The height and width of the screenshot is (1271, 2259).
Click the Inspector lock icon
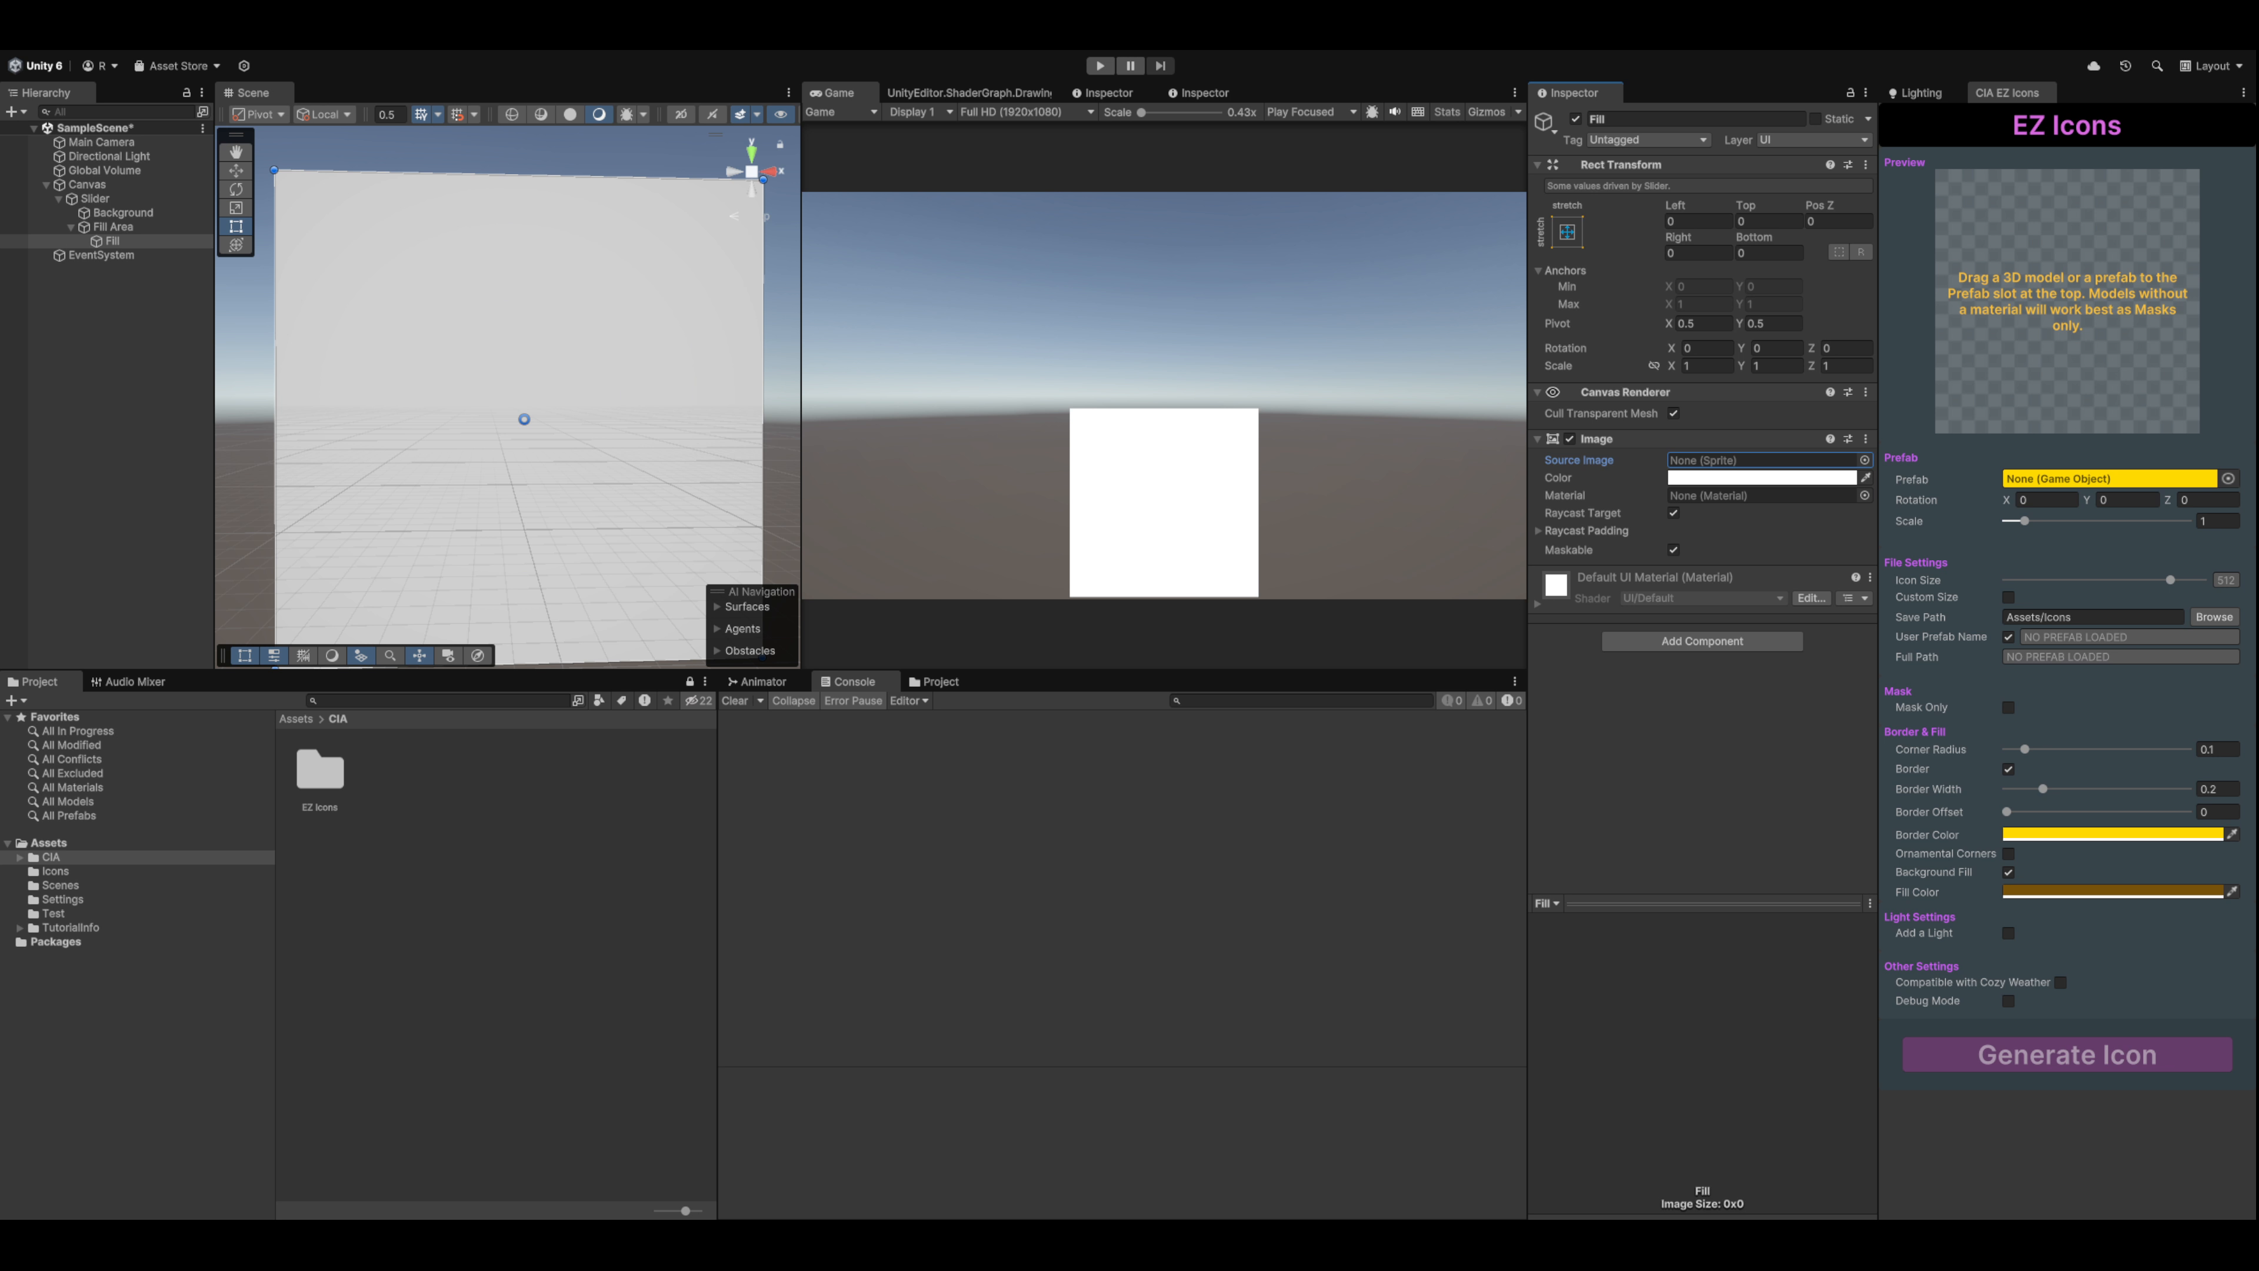1850,93
